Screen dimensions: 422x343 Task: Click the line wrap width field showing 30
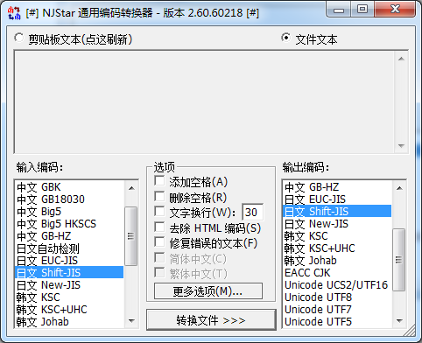point(253,212)
